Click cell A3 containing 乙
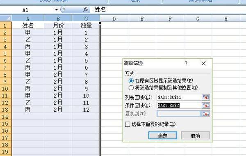Image resolution: width=246 pixels, height=156 pixels. (x=28, y=39)
